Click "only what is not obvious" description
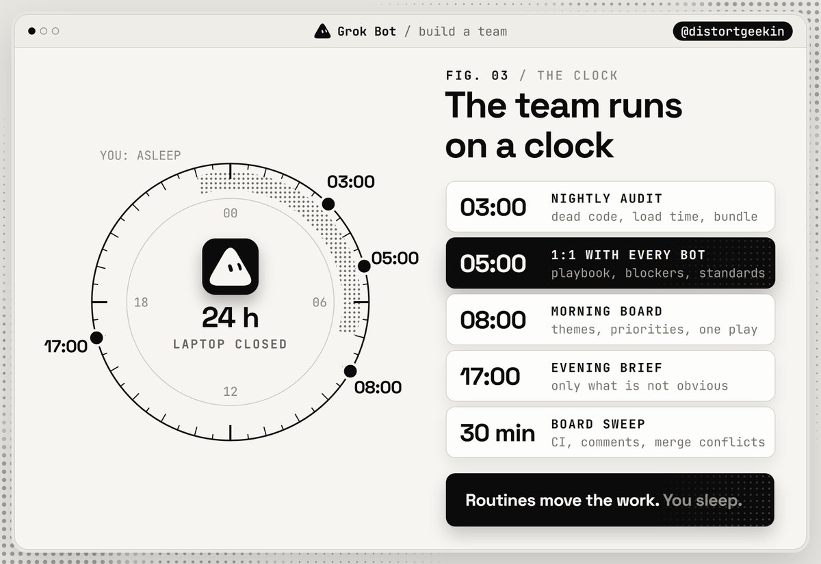 click(x=640, y=386)
